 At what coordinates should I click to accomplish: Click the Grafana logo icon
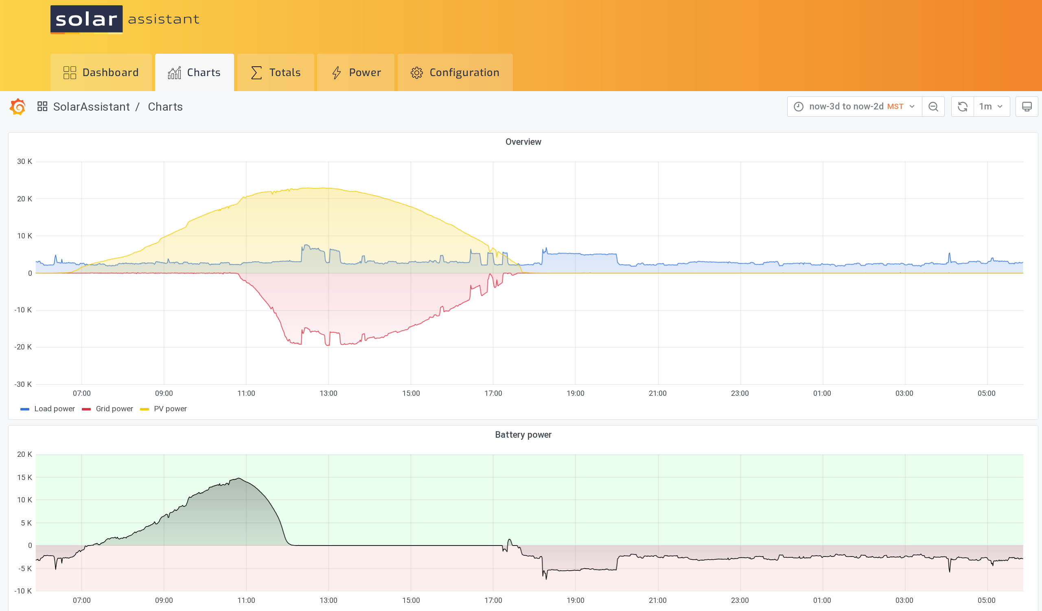point(18,107)
